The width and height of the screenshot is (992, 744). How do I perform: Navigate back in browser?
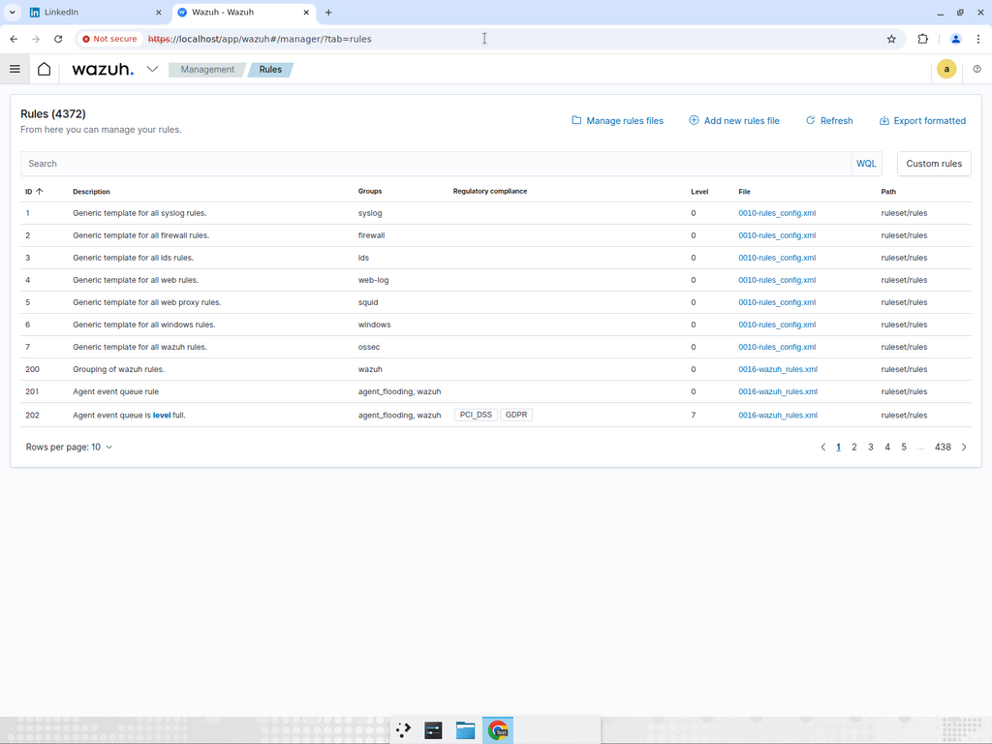(14, 39)
